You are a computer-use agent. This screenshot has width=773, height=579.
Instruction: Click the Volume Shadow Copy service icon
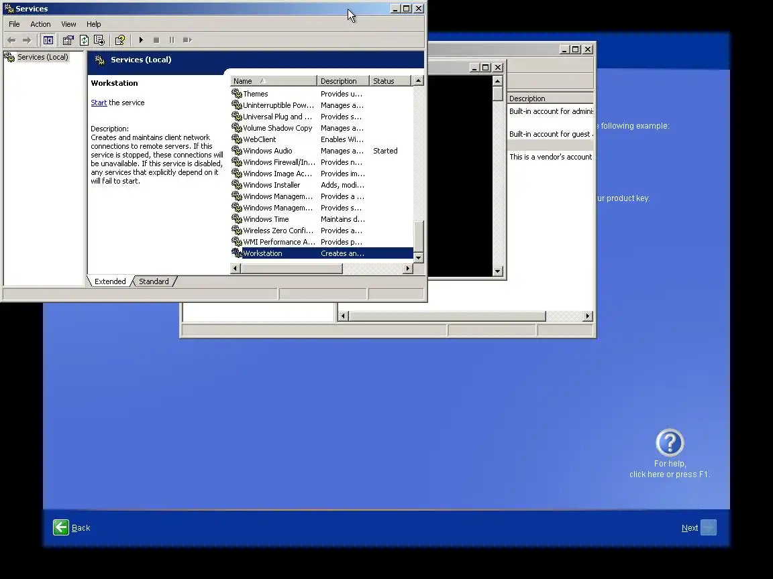coord(237,127)
